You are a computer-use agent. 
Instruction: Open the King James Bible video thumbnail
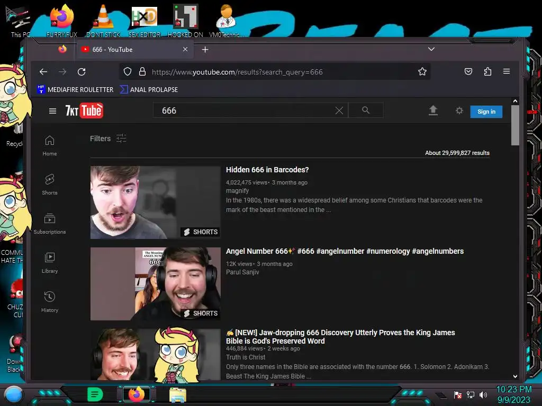coord(155,354)
